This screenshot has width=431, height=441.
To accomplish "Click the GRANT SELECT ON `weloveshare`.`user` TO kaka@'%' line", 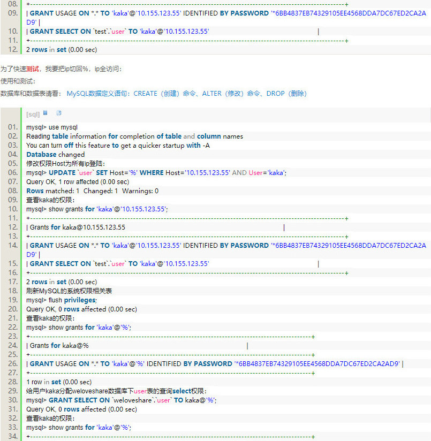I will pos(122,400).
